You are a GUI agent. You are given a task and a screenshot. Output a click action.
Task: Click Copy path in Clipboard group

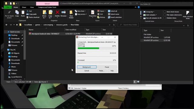(32, 14)
